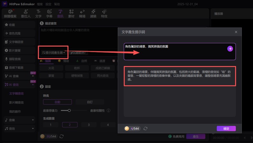Open the 幫助 help menu
Screen dimensions: 253x143
point(57,4)
